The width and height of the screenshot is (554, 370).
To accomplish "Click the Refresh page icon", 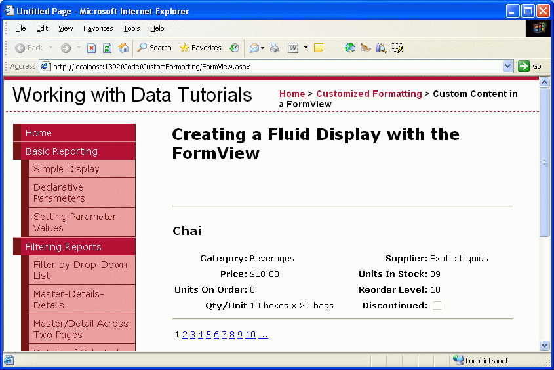I will coord(107,48).
